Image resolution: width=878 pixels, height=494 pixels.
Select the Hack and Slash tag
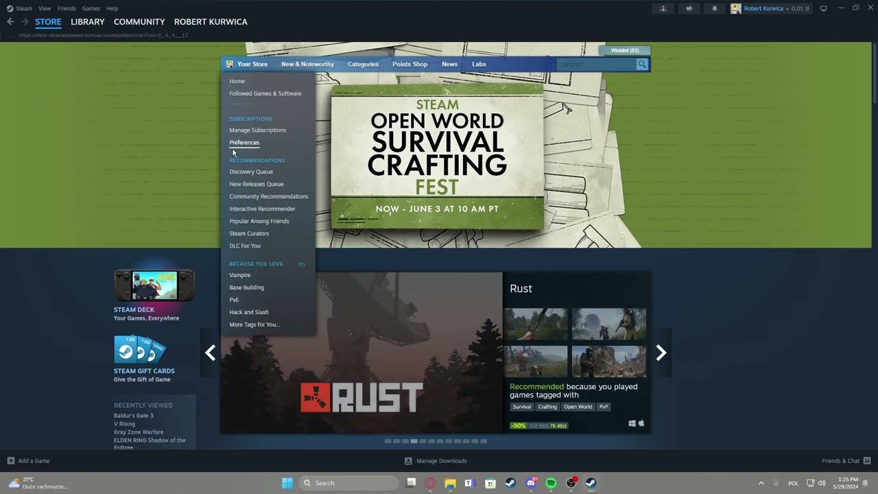[248, 312]
